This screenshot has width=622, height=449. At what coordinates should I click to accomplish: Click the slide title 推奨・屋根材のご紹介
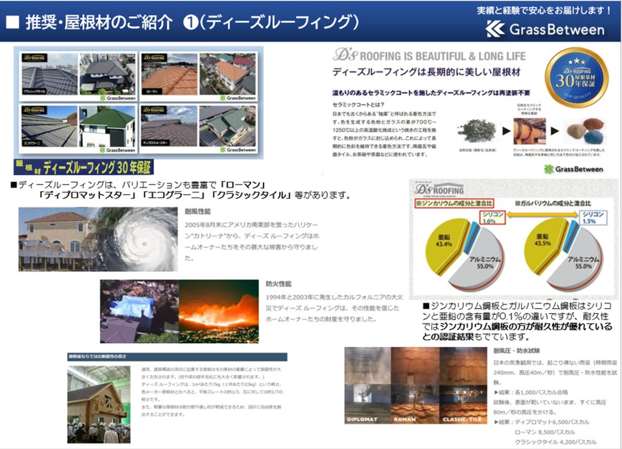pyautogui.click(x=100, y=22)
